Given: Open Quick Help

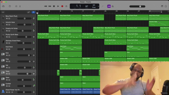Looking at the screenshot, I should coord(10,6).
